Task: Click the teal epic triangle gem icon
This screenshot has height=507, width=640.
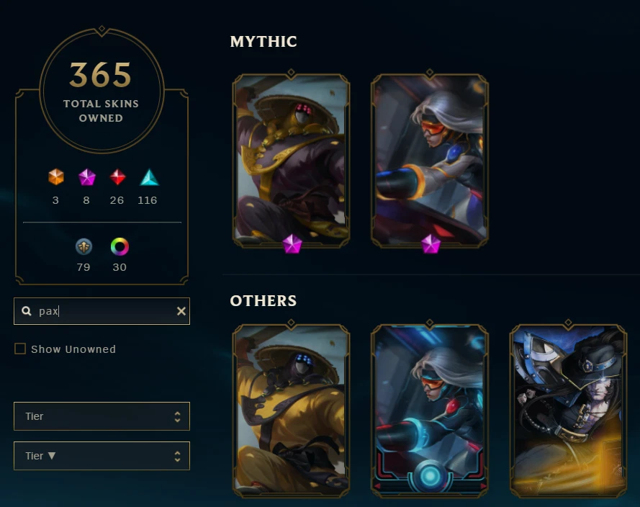Action: [x=149, y=177]
